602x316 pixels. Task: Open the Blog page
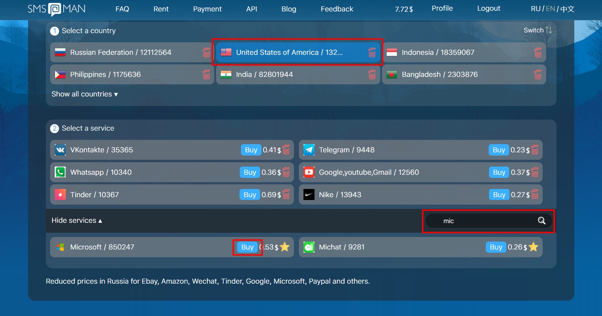[x=289, y=9]
